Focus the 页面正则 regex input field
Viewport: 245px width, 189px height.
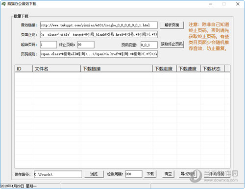[x=99, y=34]
